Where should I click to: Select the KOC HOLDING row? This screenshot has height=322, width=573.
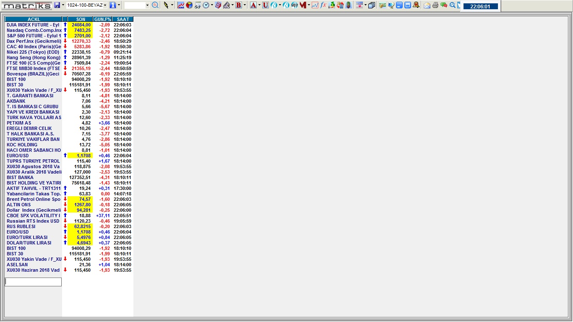[69, 145]
